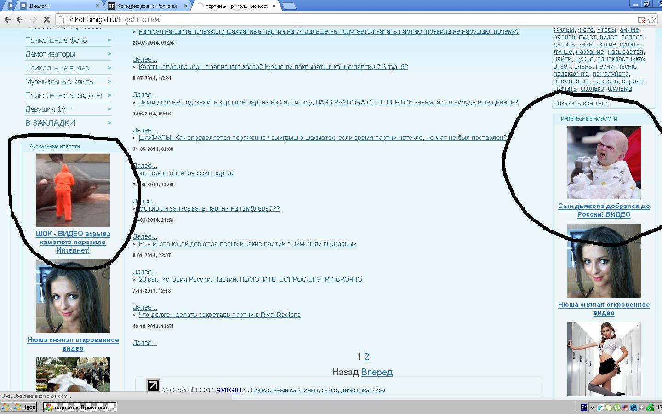The height and width of the screenshot is (414, 662).
Task: Click the сериал tag link
Action: point(633,81)
